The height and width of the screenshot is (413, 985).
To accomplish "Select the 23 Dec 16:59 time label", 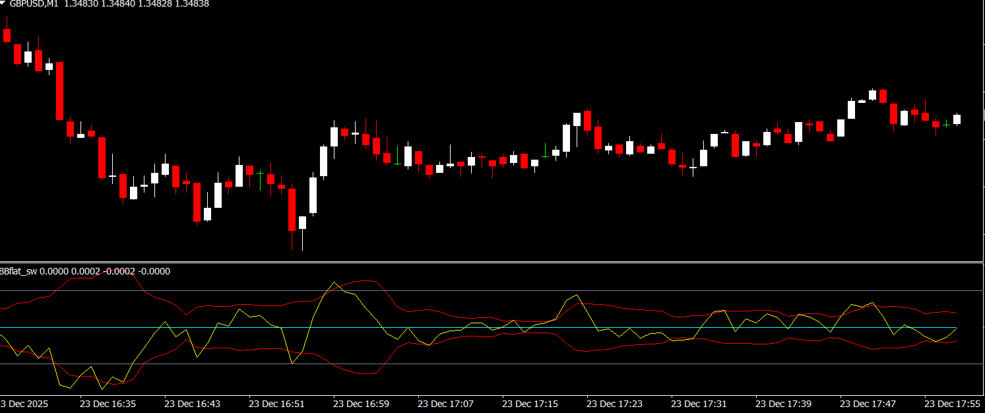I will tap(361, 403).
